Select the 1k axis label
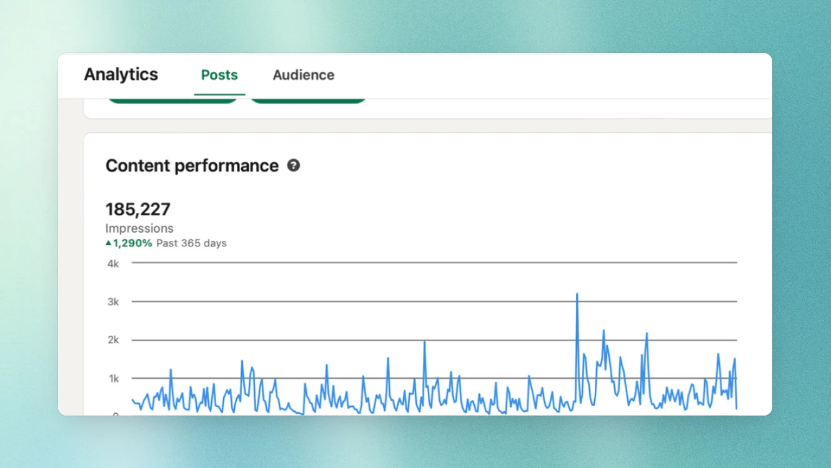Image resolution: width=831 pixels, height=468 pixels. tap(113, 379)
